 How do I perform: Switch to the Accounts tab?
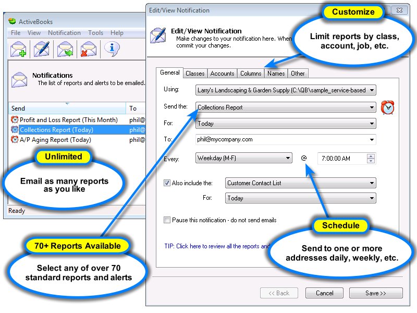point(223,74)
